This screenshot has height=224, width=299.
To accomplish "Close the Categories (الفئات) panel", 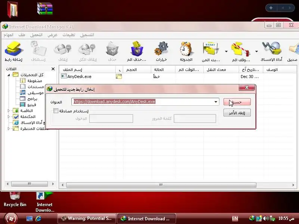I will (53, 69).
